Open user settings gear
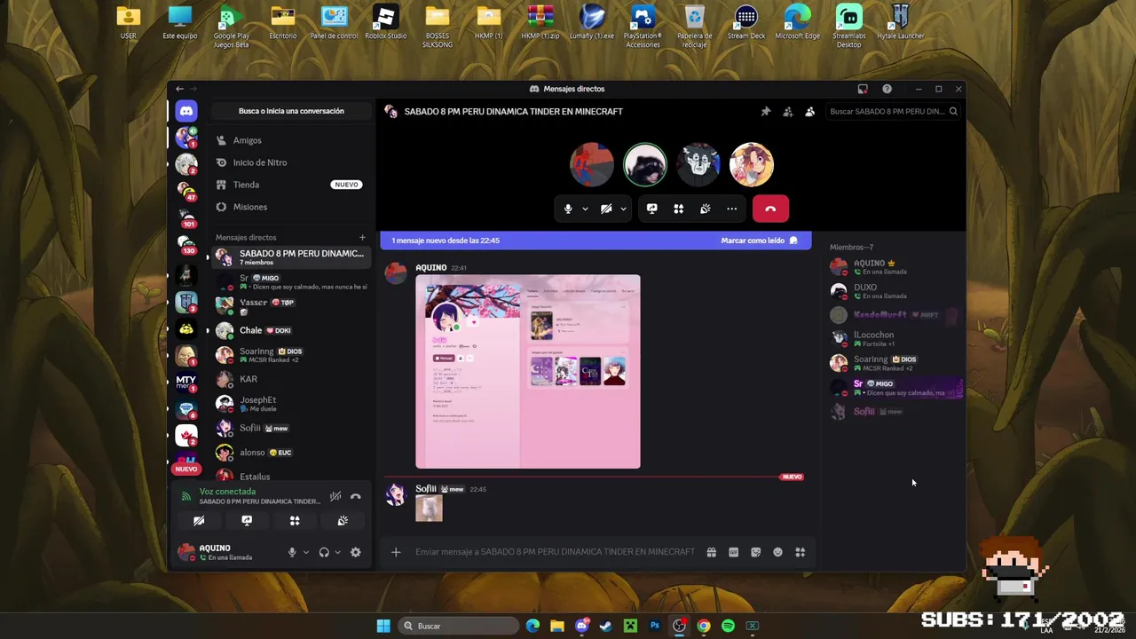This screenshot has width=1136, height=639. click(356, 552)
